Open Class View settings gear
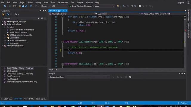The height and width of the screenshot is (107, 191). point(16,15)
